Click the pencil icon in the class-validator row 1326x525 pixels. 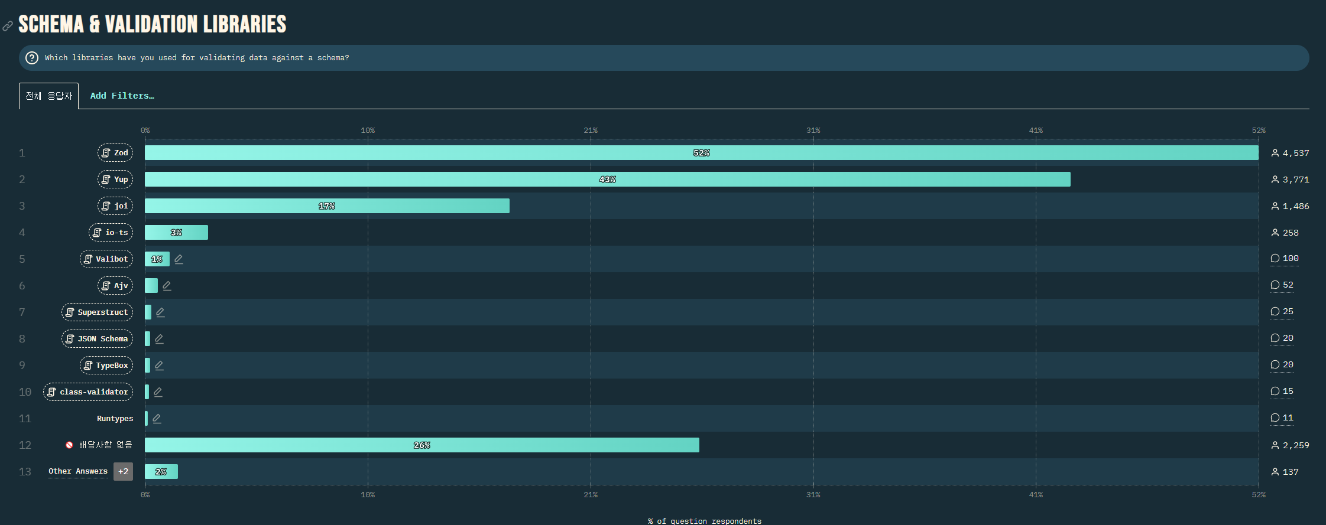pyautogui.click(x=158, y=392)
